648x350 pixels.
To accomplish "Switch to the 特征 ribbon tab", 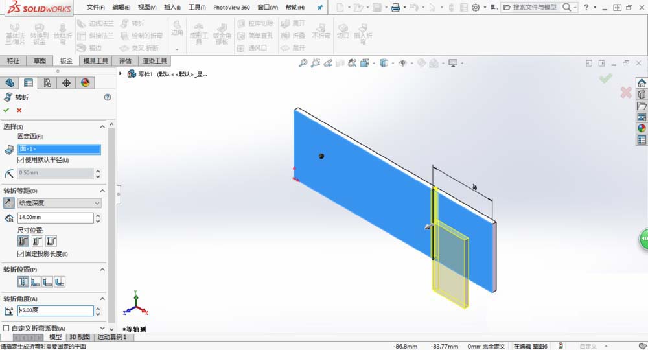I will click(13, 61).
